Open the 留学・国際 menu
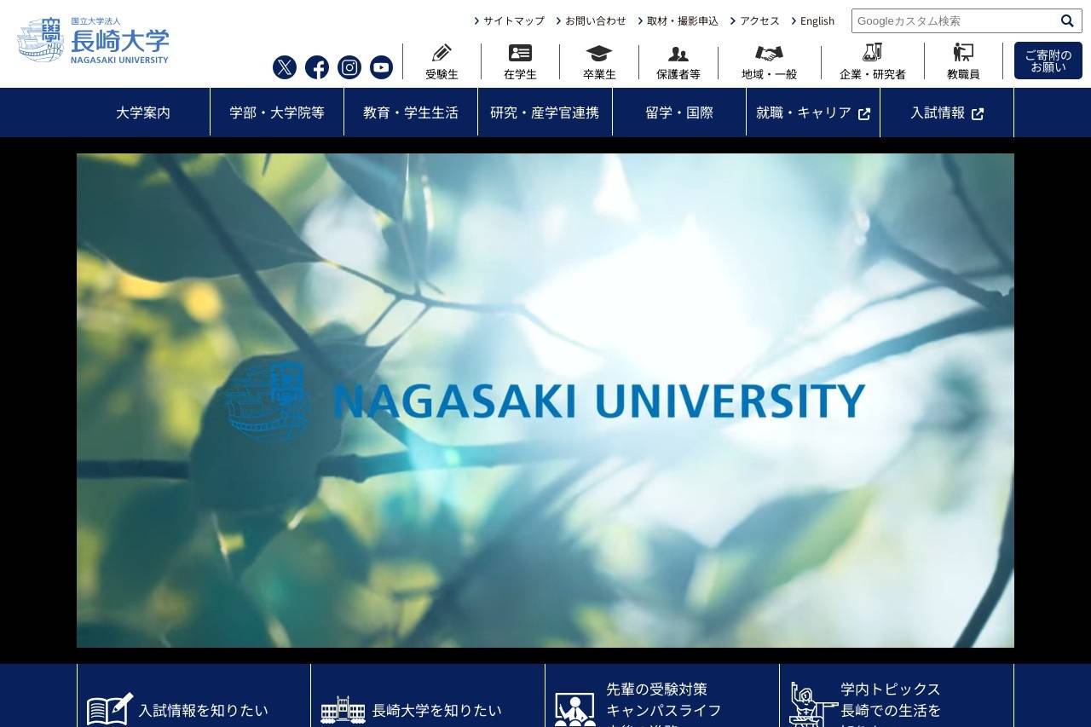This screenshot has height=727, width=1091. coord(679,113)
